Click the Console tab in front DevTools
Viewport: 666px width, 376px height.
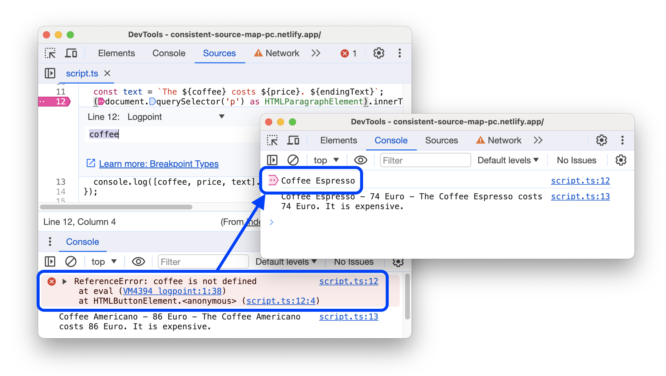(x=391, y=141)
